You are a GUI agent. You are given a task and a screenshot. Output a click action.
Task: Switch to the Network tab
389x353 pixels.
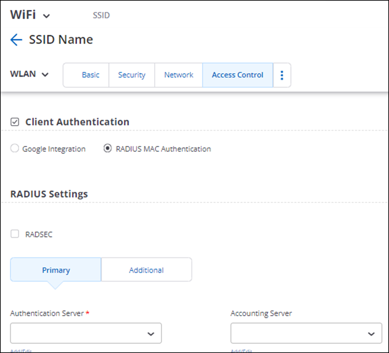coord(179,75)
